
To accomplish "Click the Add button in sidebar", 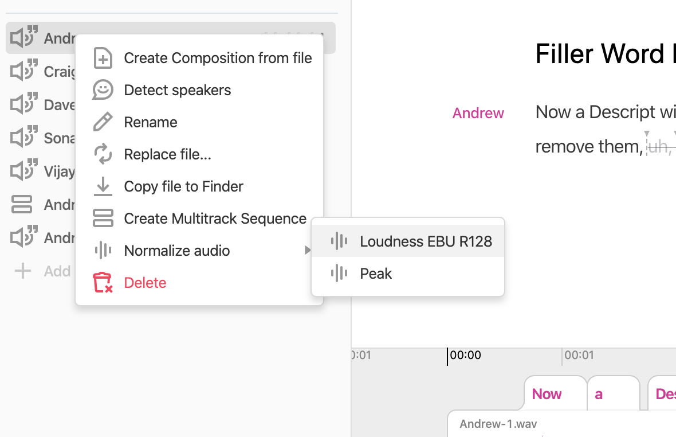I will tap(43, 271).
